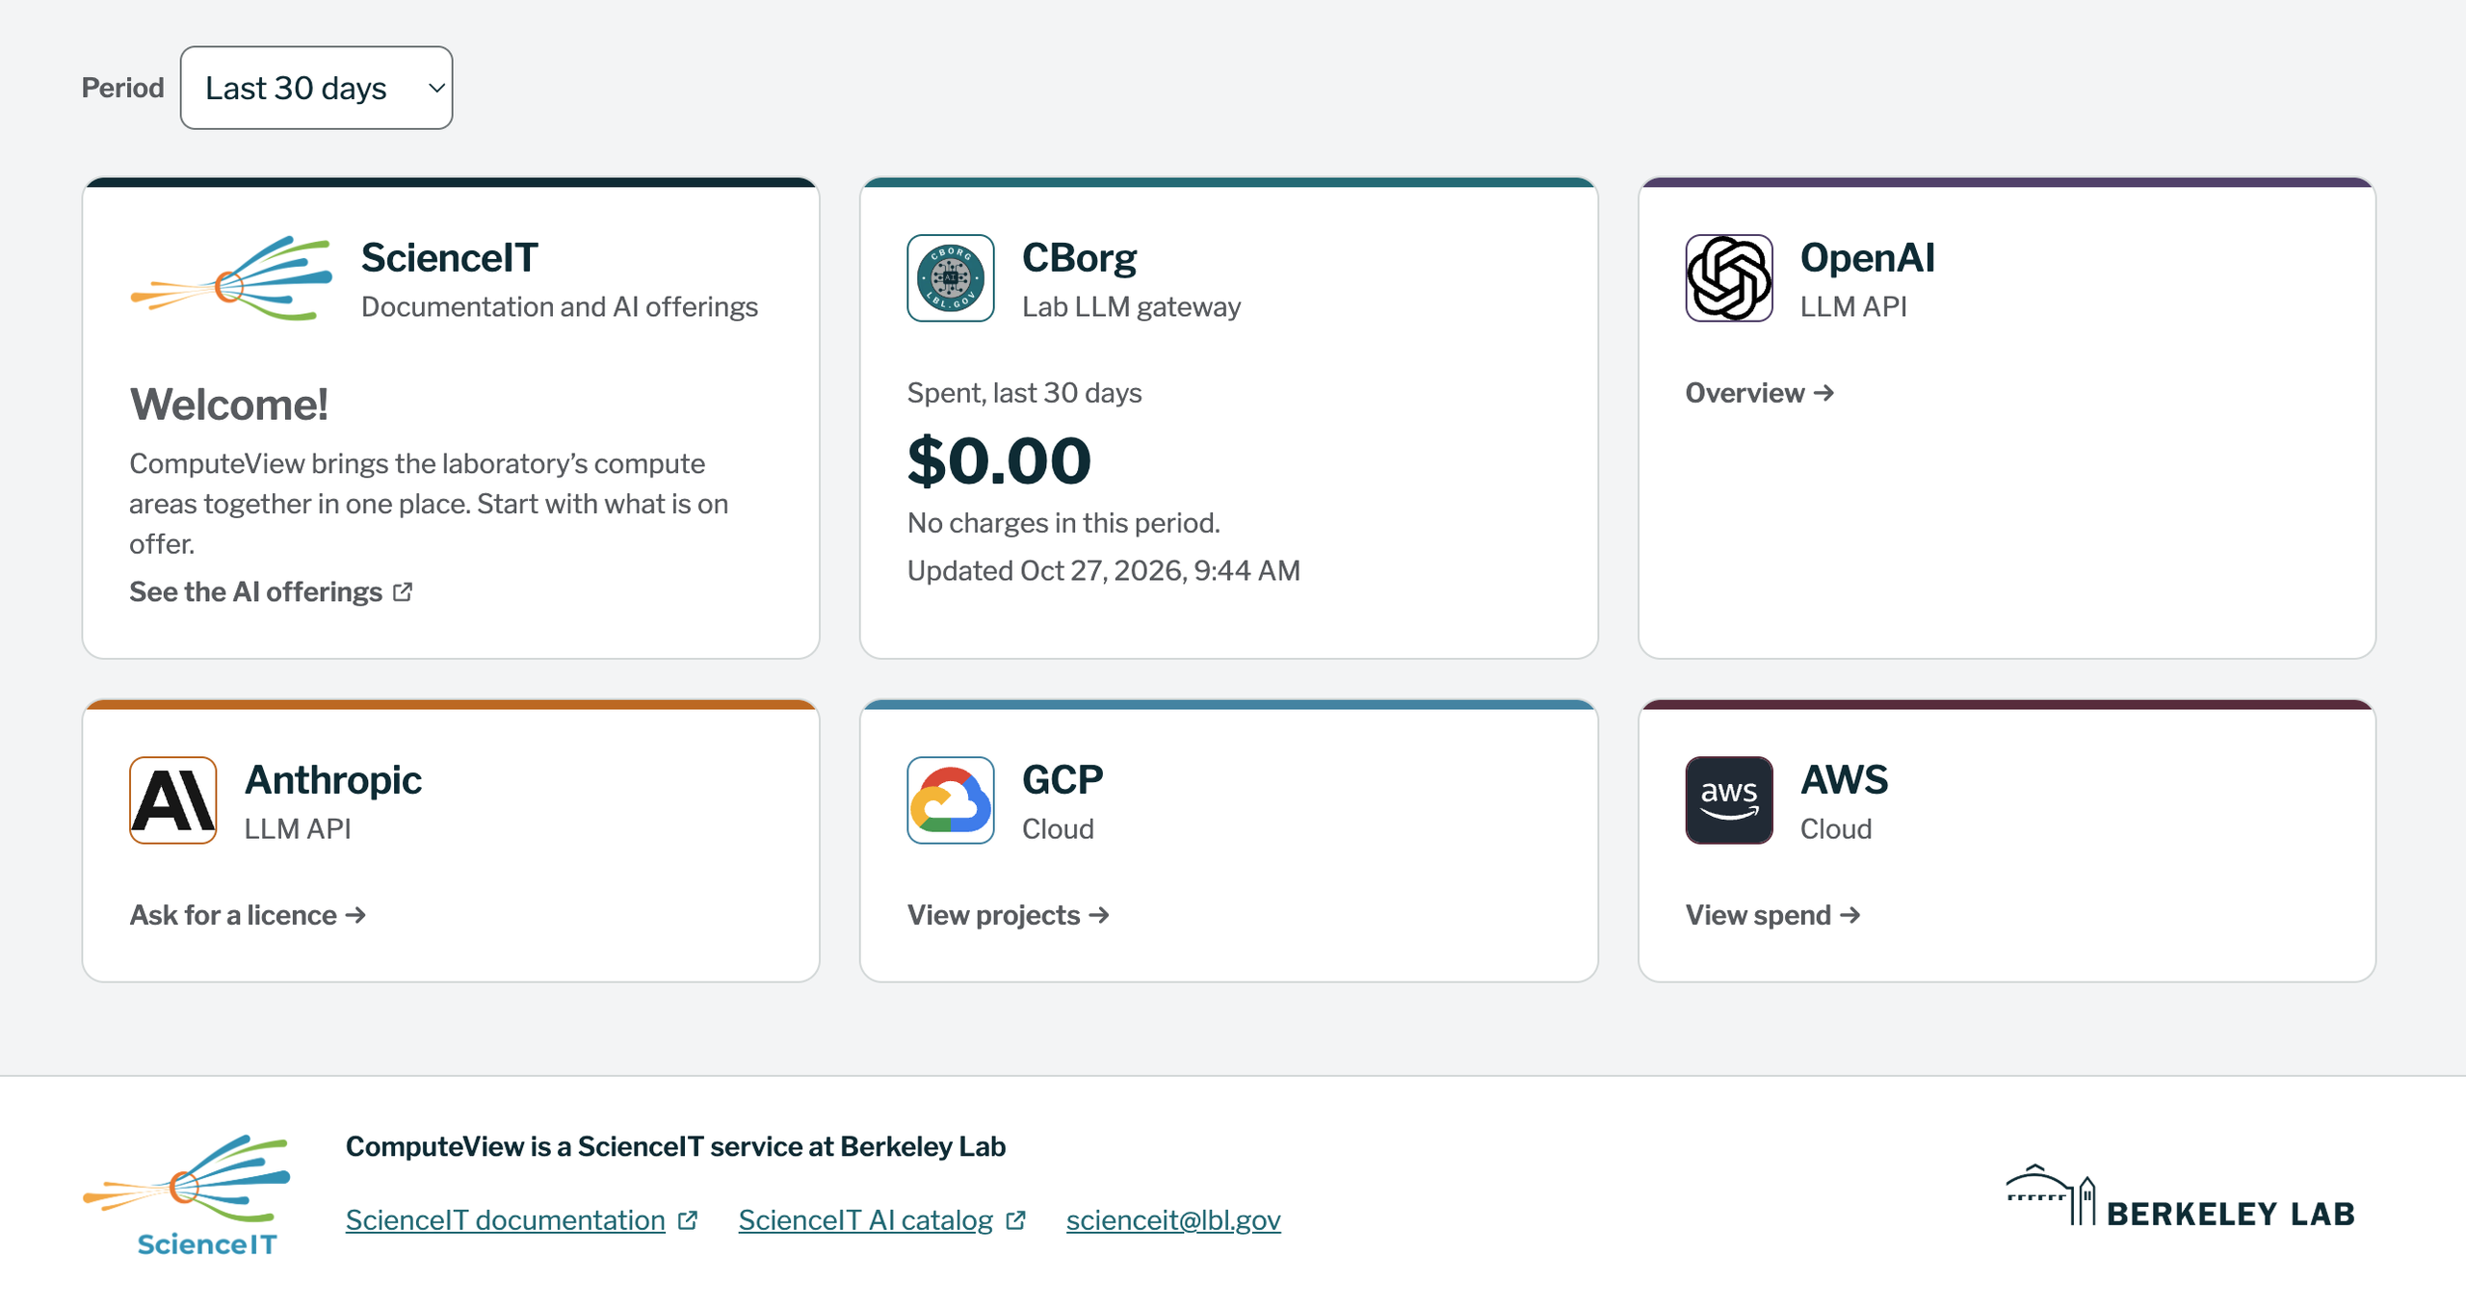Click the Berkeley Lab logo in the footer
The image size is (2466, 1308).
click(2180, 1195)
